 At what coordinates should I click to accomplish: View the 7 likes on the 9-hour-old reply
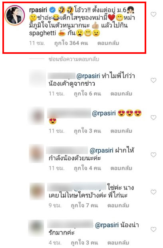pos(84,205)
